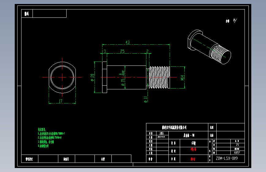The image size is (266, 172).
Task: Pick the "3" flange thickness dimension
Action: point(105,51)
